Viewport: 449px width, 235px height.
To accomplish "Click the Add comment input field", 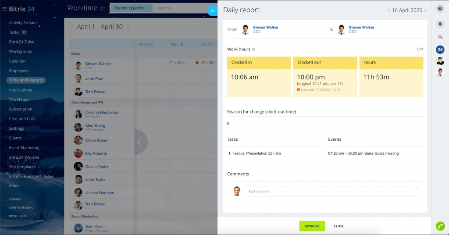I will click(x=331, y=191).
